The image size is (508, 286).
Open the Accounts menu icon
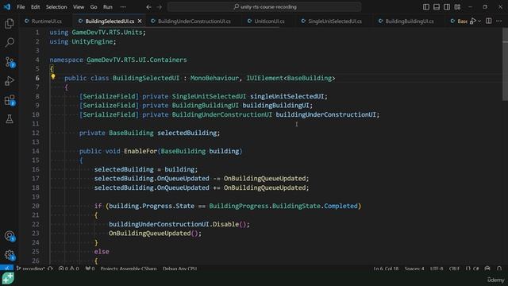10,236
